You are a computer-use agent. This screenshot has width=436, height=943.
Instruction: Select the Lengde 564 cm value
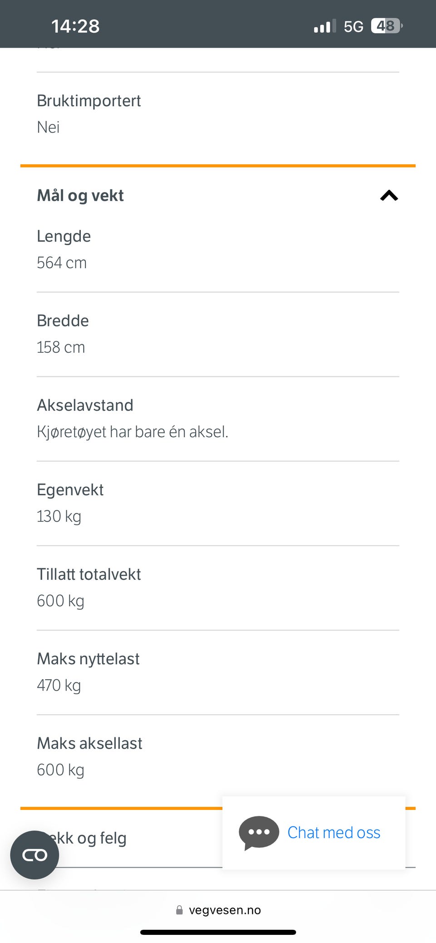62,263
